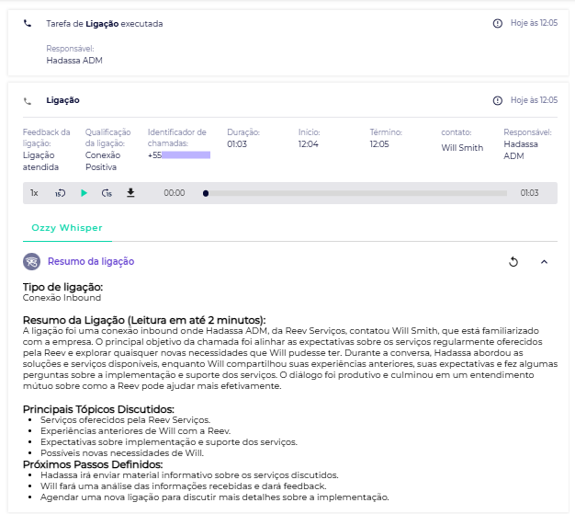Click bullet Serviços oferecidos pela Reev Serviços
Screen dimensions: 575x514
126,420
